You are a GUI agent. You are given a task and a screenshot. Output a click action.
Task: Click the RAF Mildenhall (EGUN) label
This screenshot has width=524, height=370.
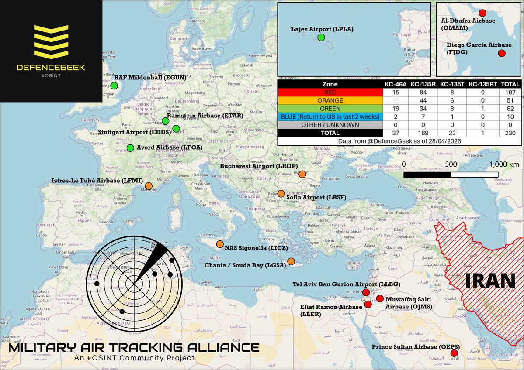(x=150, y=77)
